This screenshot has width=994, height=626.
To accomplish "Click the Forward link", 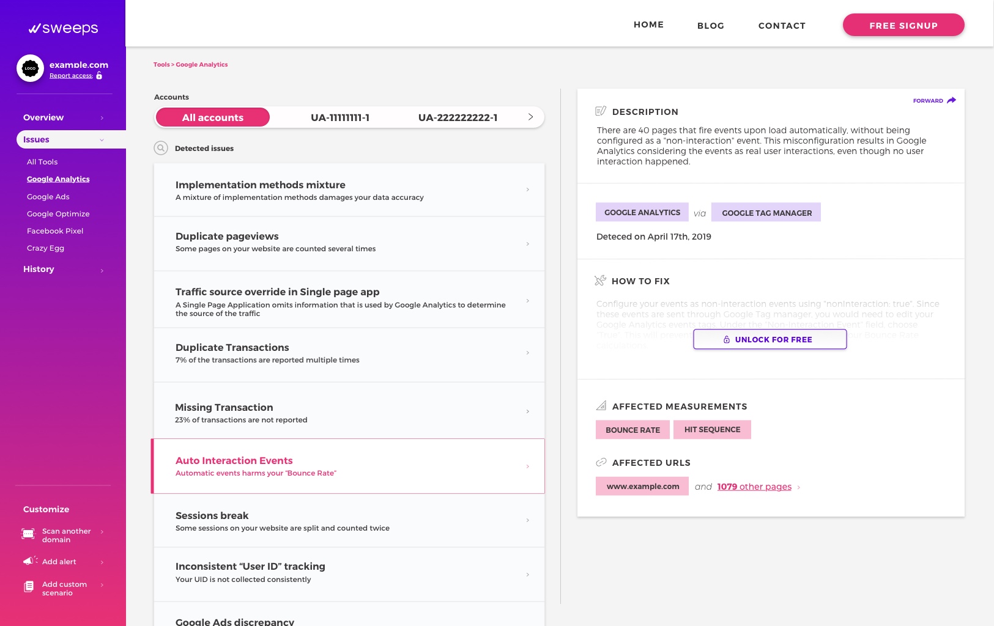I will click(x=928, y=101).
